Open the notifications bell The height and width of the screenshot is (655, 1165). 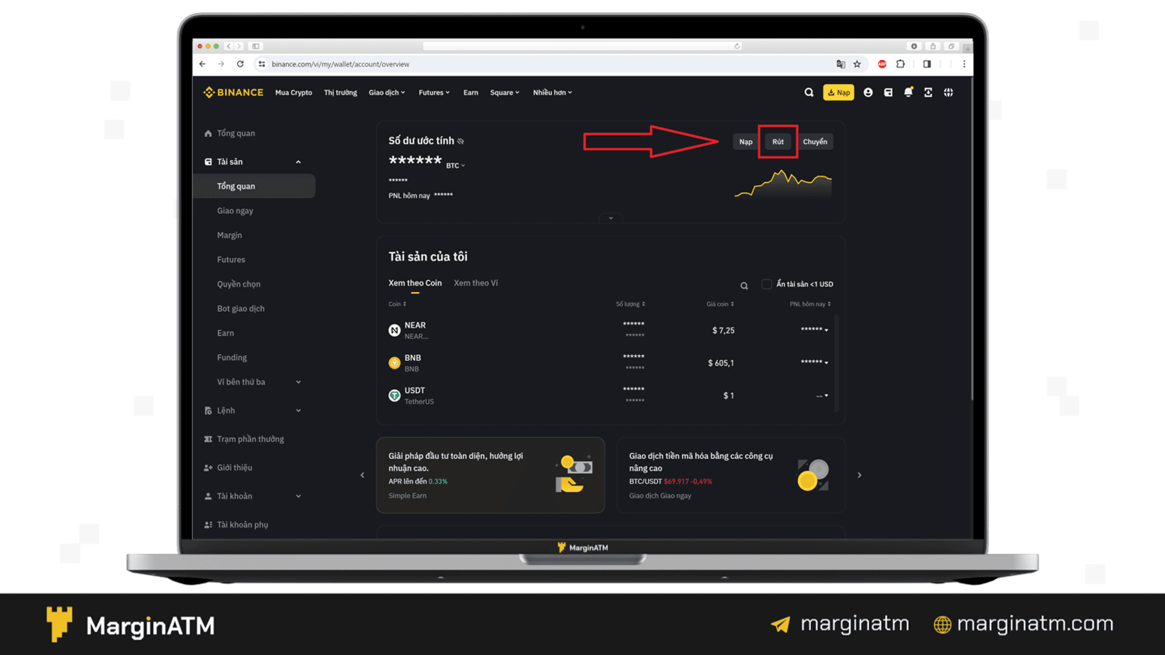tap(908, 92)
